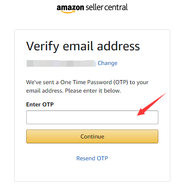Submit with the Continue button
Viewport: 189px width, 187px height.
pos(92,136)
